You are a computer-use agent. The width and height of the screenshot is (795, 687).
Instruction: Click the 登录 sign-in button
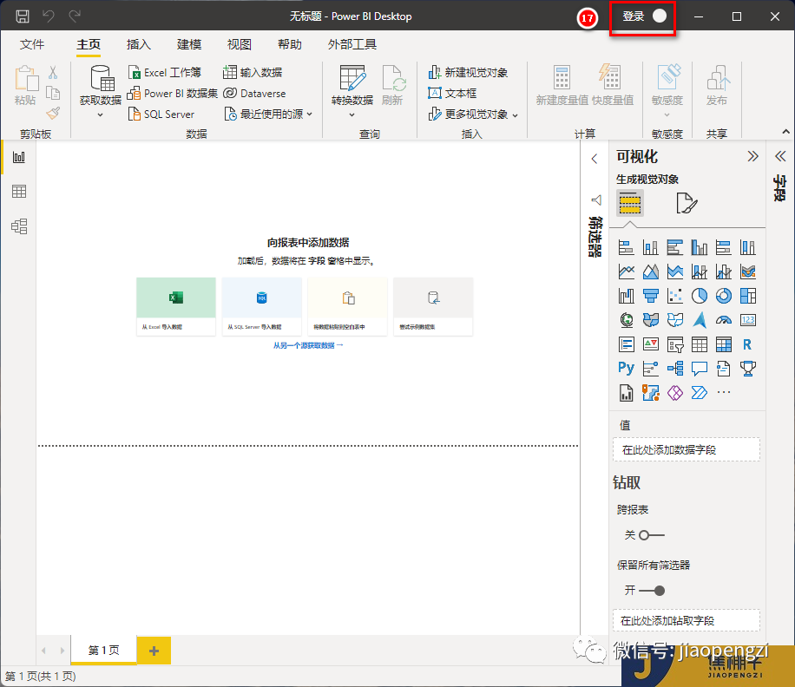point(642,16)
